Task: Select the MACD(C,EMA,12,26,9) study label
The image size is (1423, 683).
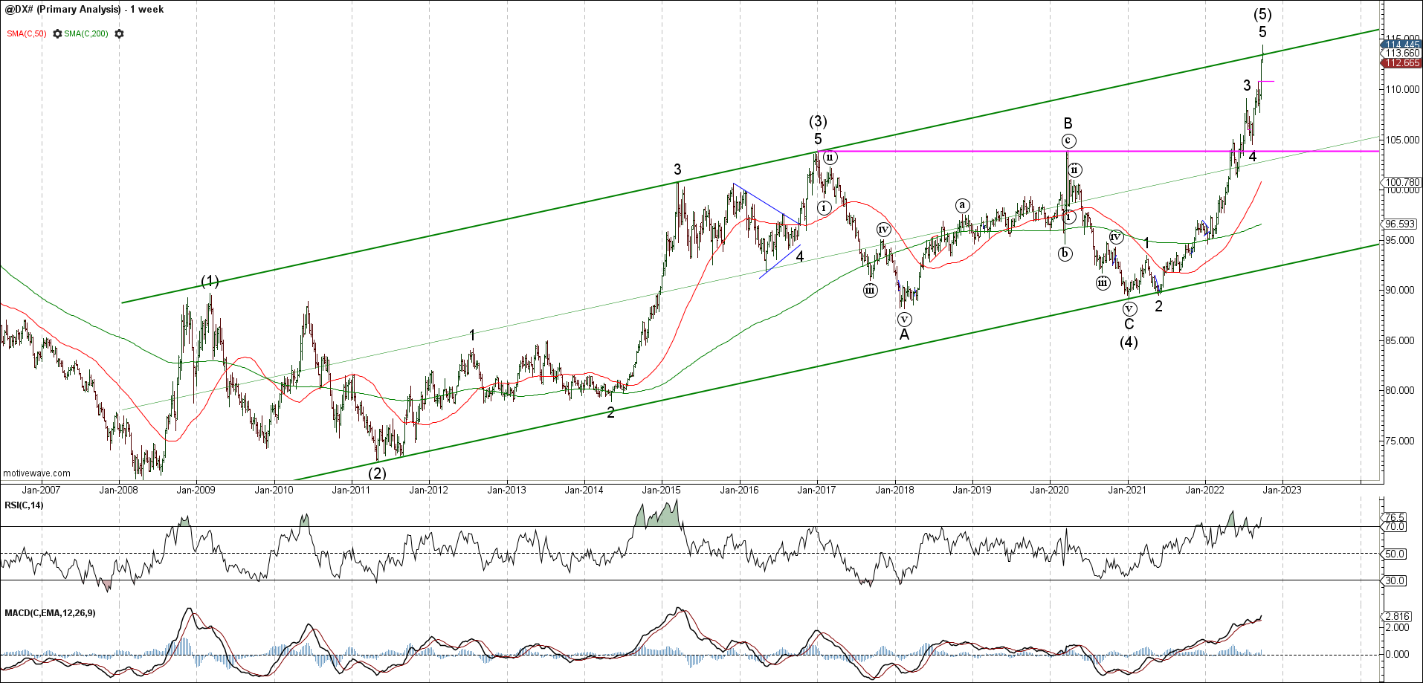Action: (50, 613)
